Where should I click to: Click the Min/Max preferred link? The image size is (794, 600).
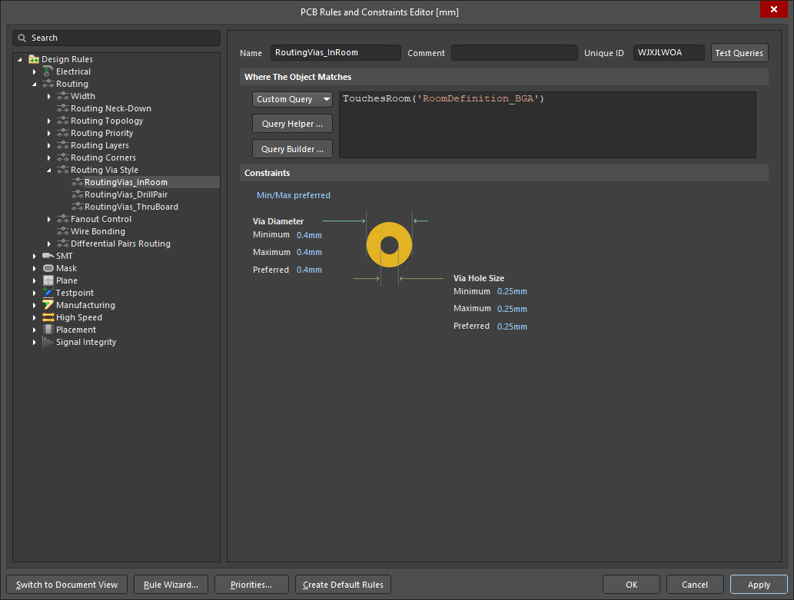point(293,195)
